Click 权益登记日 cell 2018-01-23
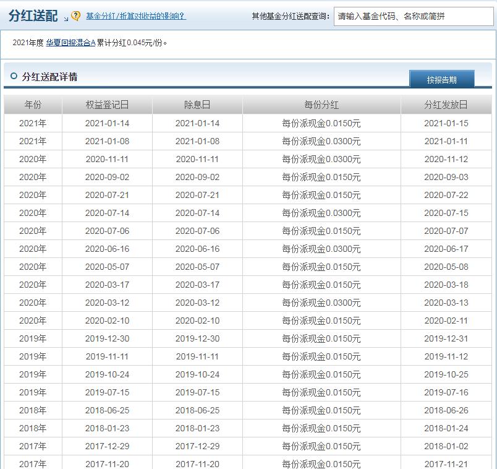The height and width of the screenshot is (469, 497). click(107, 428)
